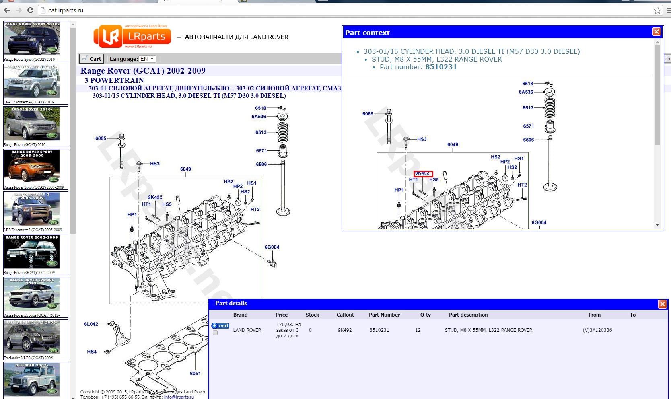Click 8510231 cell in Part details

point(379,330)
